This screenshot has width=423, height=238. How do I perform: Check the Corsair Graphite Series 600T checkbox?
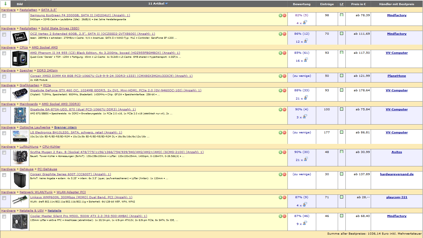pos(4,175)
